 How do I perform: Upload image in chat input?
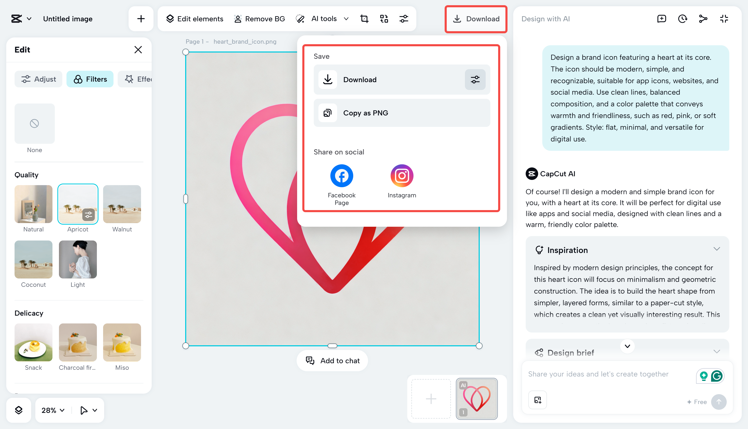coord(537,400)
